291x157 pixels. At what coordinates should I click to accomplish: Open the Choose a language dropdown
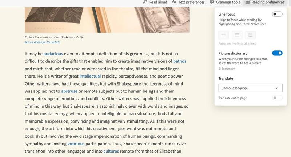[x=250, y=88]
